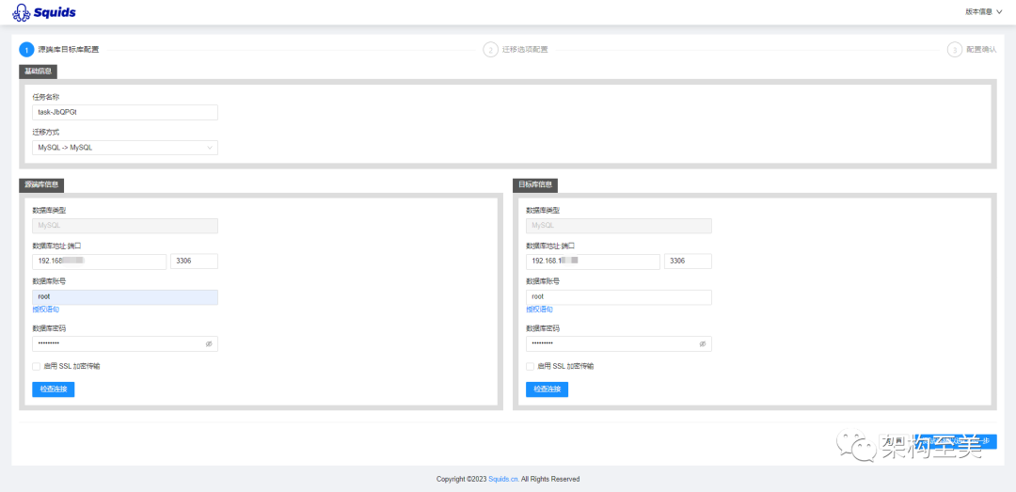Click target database type MySQL field
Viewport: 1016px width, 492px height.
tap(619, 226)
